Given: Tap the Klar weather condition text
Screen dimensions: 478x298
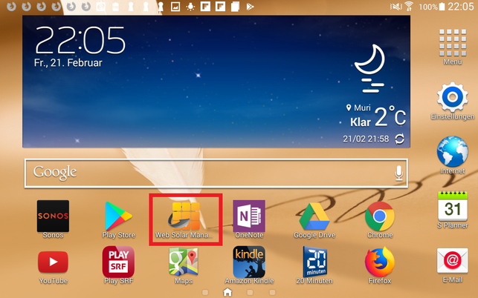Looking at the screenshot, I should pyautogui.click(x=361, y=122).
